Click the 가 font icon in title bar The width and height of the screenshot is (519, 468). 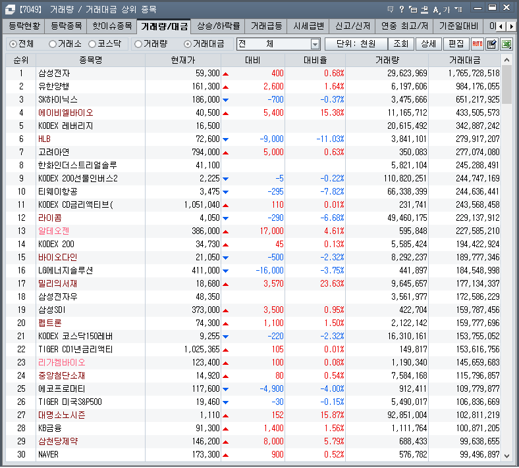(447, 10)
